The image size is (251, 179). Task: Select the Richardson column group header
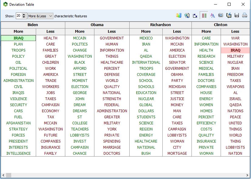[x=160, y=25]
